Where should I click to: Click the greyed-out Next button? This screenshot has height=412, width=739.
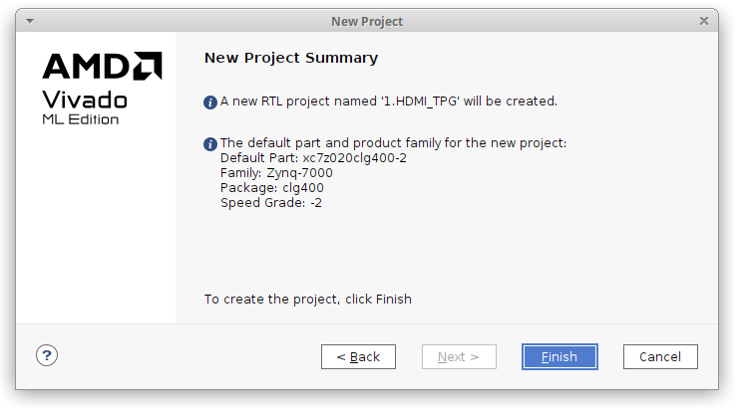(x=459, y=356)
